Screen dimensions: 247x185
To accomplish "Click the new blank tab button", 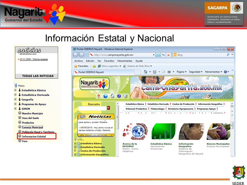I will pyautogui.click(x=137, y=72).
